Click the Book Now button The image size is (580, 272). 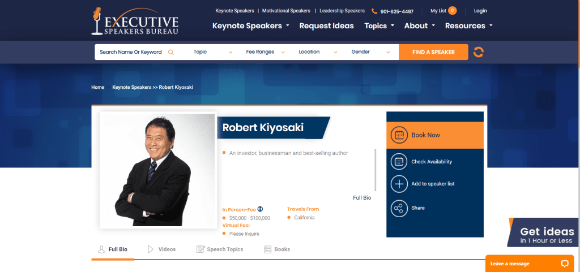[x=435, y=135]
